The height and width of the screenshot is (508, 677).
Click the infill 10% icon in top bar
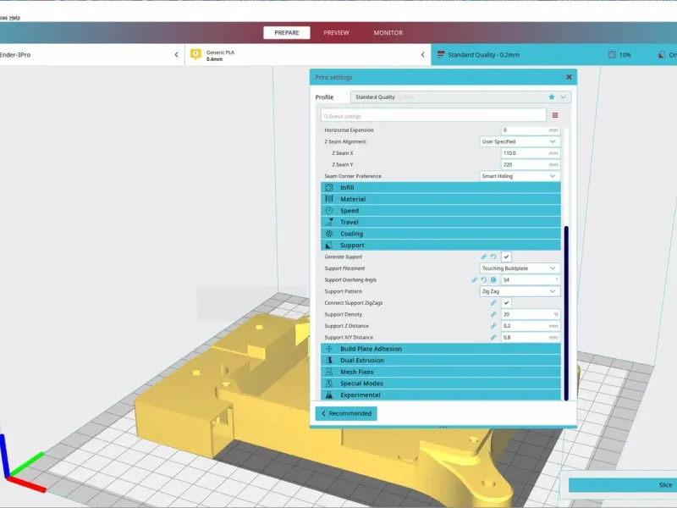[x=612, y=55]
